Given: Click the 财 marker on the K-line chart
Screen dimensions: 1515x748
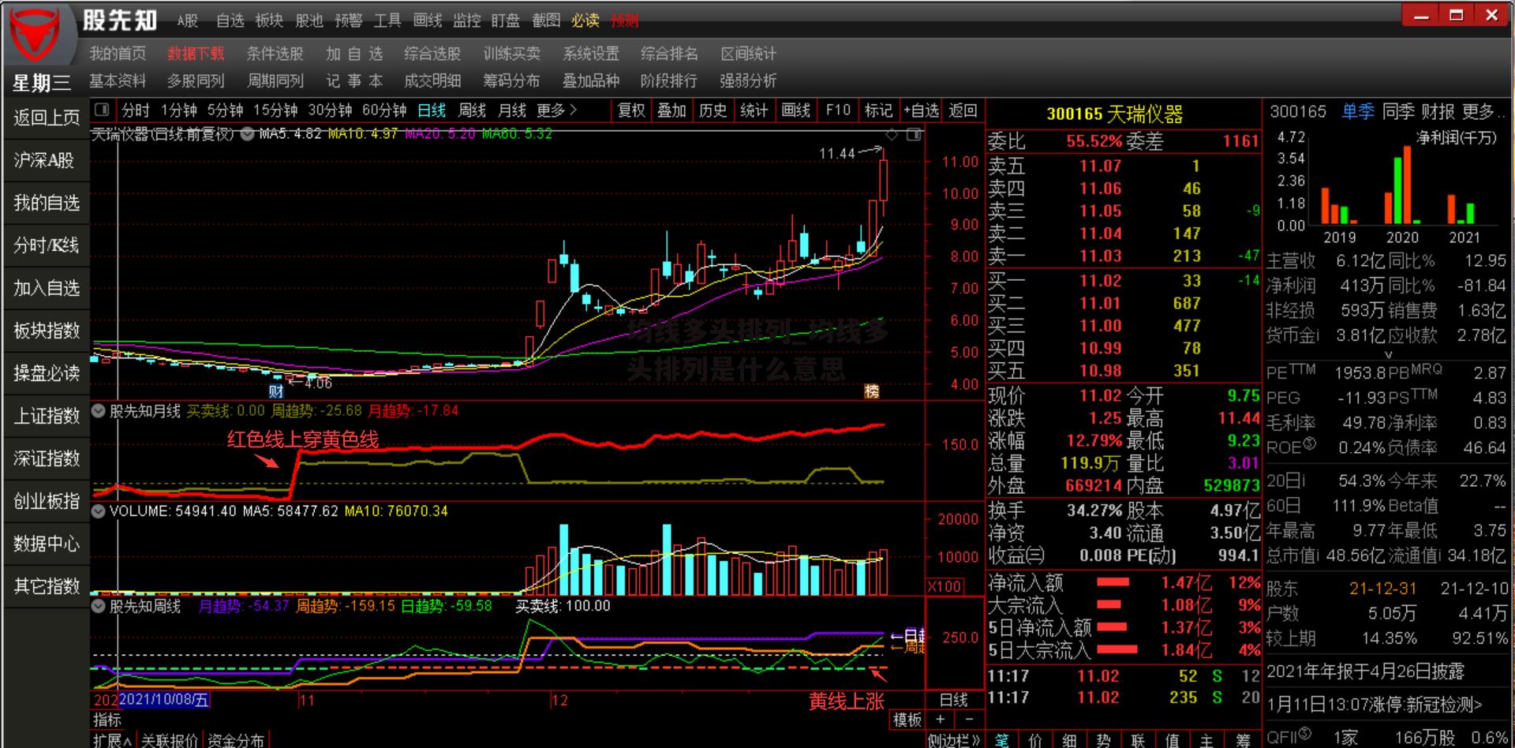Looking at the screenshot, I should pos(275,391).
